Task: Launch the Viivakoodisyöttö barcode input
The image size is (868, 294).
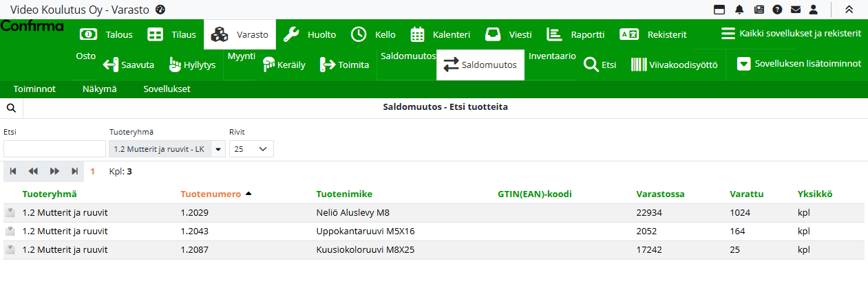Action: (675, 65)
